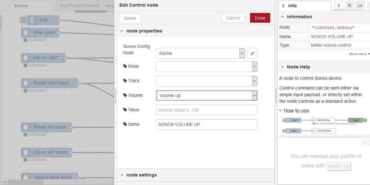This screenshot has height=185, width=370.
Task: Trigger the 'true' inject node button
Action: pos(24,20)
